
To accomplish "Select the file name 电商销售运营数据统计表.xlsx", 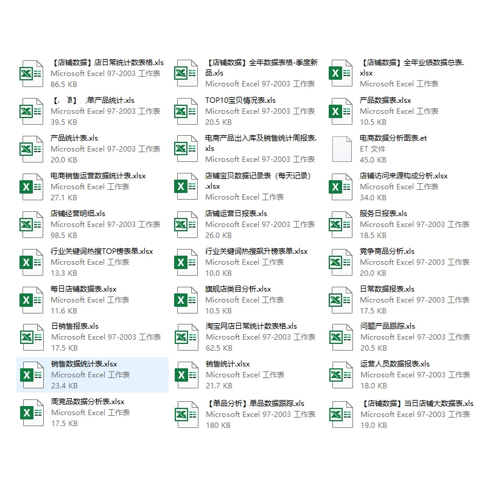I will 98,176.
